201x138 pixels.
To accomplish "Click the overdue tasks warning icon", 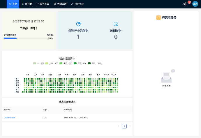I will pyautogui.click(x=116, y=24).
